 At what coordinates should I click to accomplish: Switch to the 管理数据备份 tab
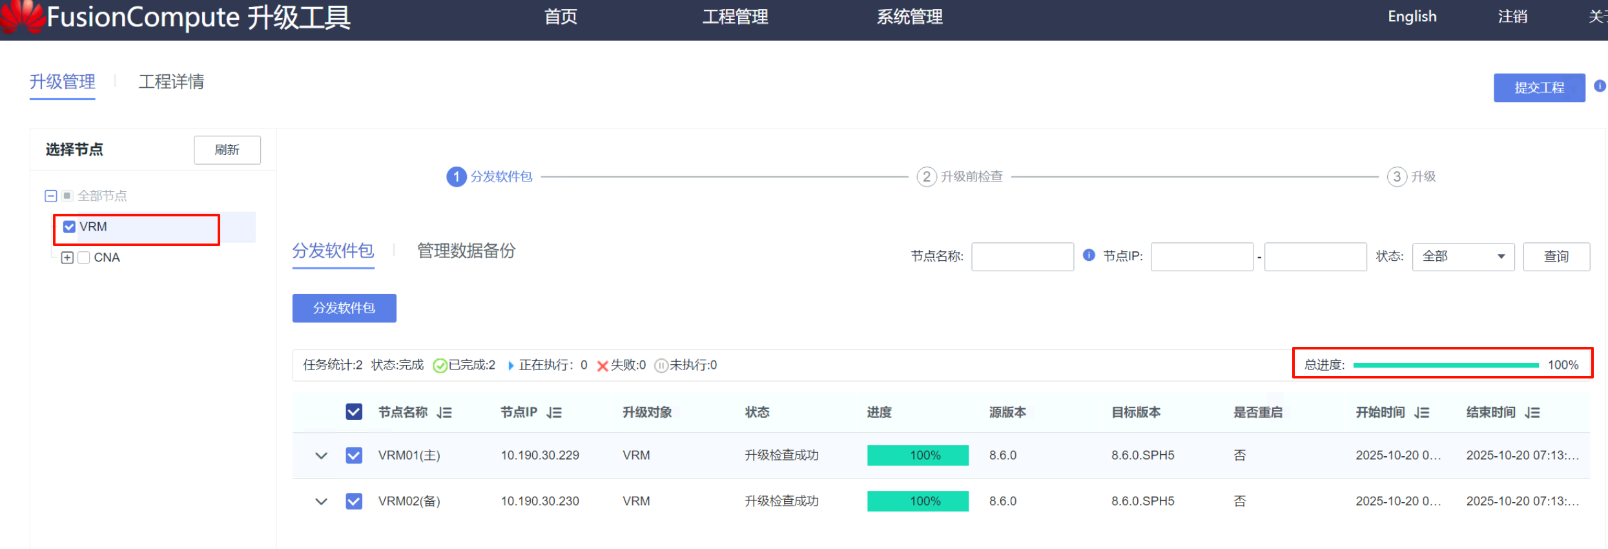coord(466,251)
